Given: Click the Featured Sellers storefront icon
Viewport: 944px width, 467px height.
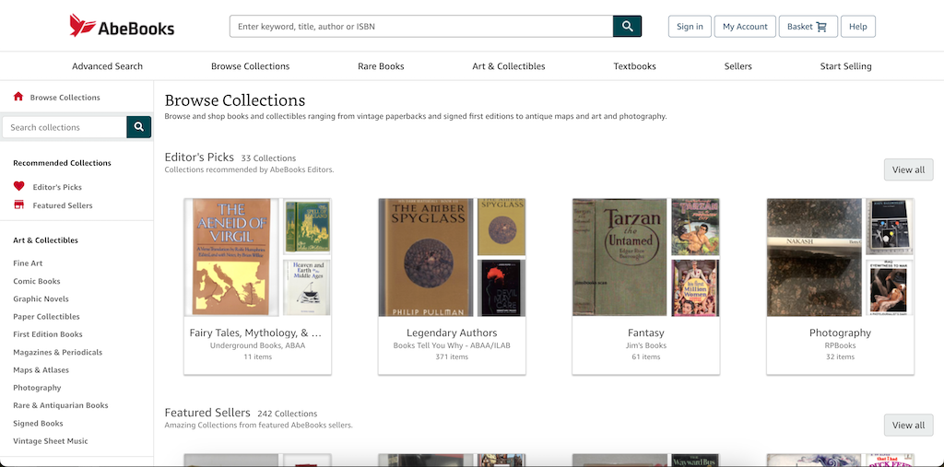Looking at the screenshot, I should (19, 205).
